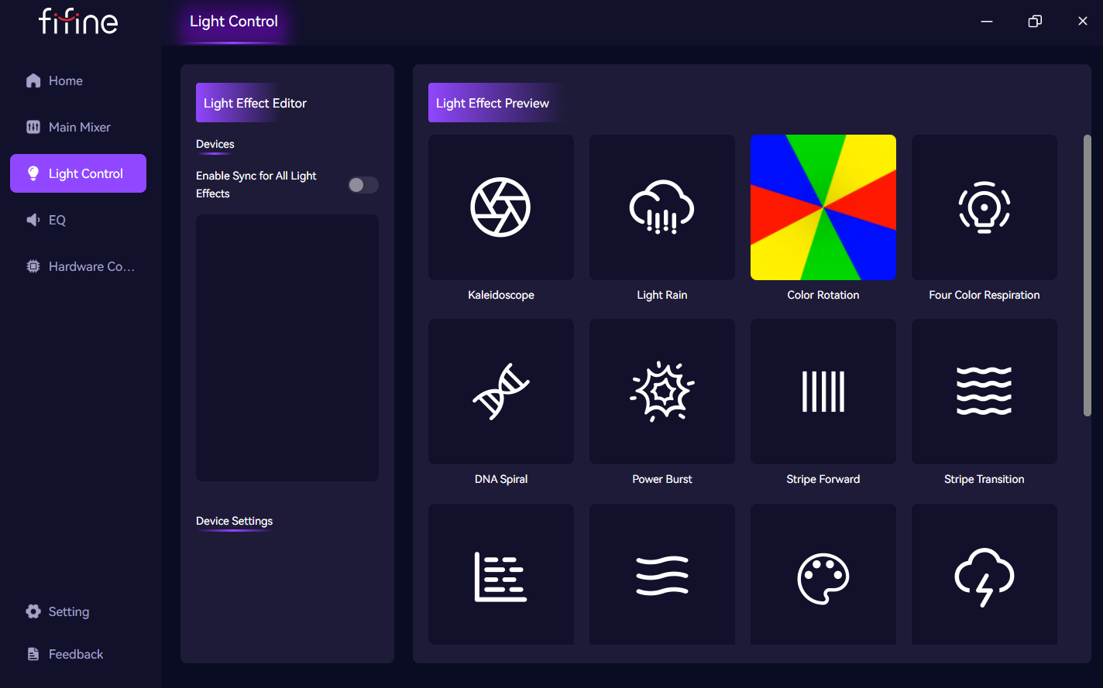Click the Device Settings label
Screen dimensions: 1103x688
(235, 521)
